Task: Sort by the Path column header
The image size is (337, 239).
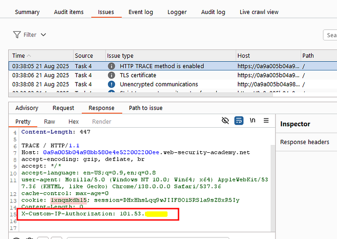Action: click(319, 56)
